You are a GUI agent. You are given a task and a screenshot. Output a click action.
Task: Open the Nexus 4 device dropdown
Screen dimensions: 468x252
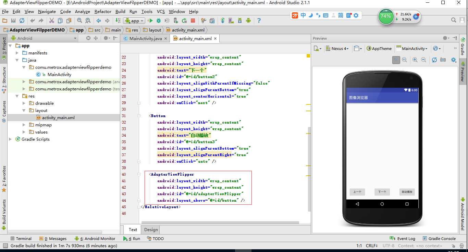tap(337, 49)
